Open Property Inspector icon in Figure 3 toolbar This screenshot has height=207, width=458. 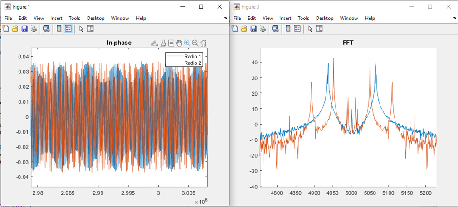pos(320,29)
